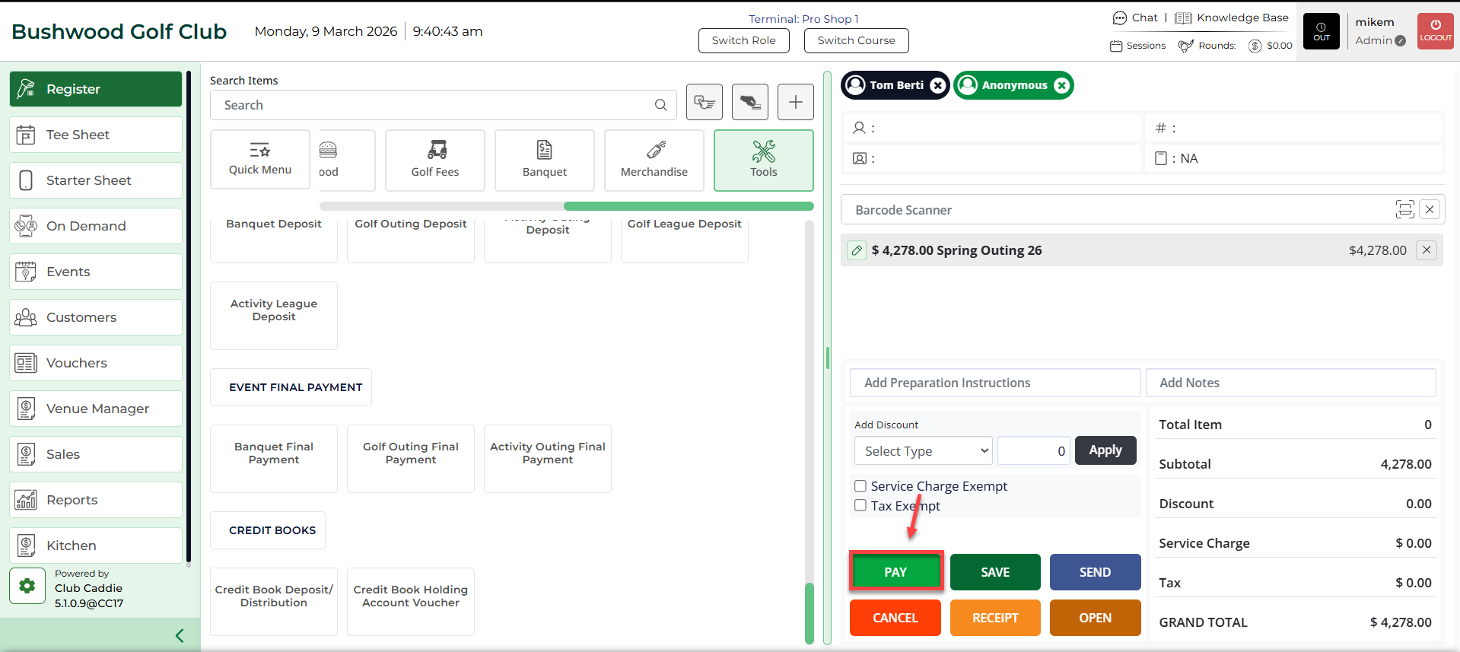Open Chat from the top bar
The image size is (1460, 652).
pos(1135,17)
